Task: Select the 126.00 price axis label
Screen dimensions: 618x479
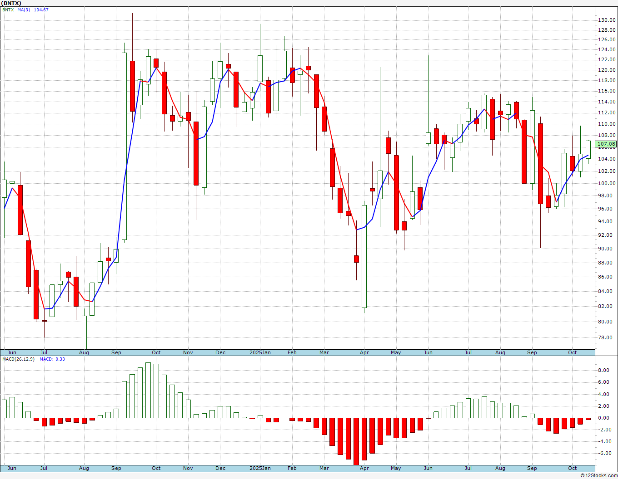Action: coord(607,39)
